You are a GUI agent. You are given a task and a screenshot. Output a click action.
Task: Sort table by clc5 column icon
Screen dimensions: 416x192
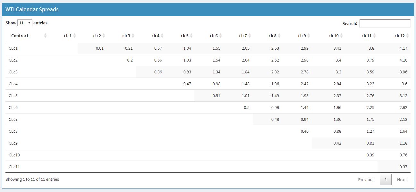coord(191,36)
